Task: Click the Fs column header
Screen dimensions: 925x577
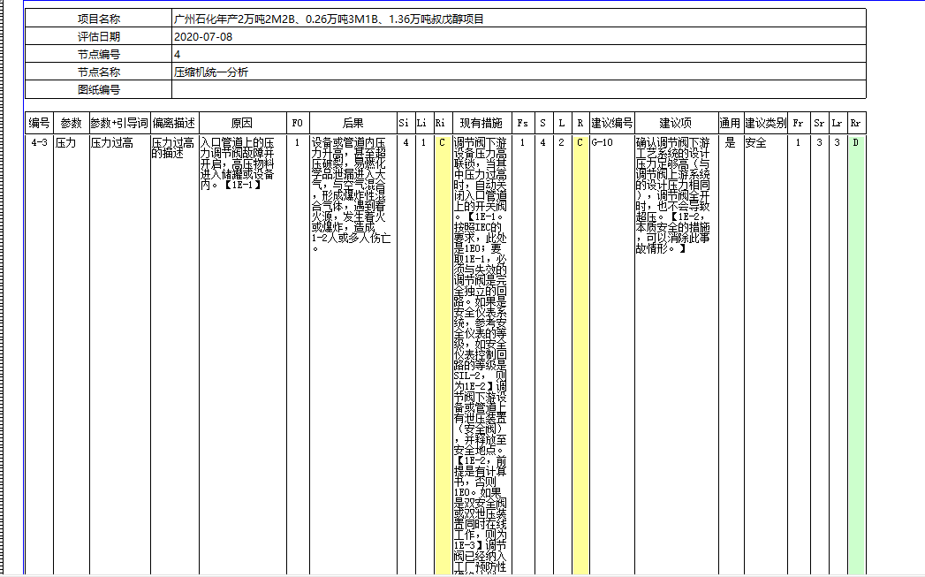Action: tap(522, 123)
